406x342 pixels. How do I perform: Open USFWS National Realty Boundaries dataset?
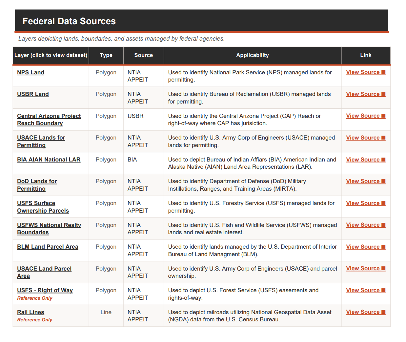(49, 229)
